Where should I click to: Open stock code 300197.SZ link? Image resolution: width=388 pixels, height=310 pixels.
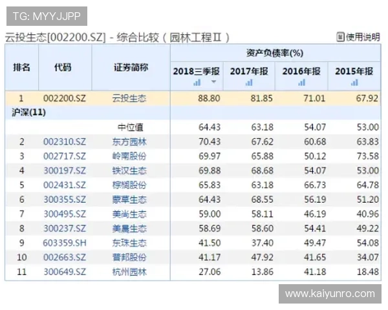pos(65,170)
